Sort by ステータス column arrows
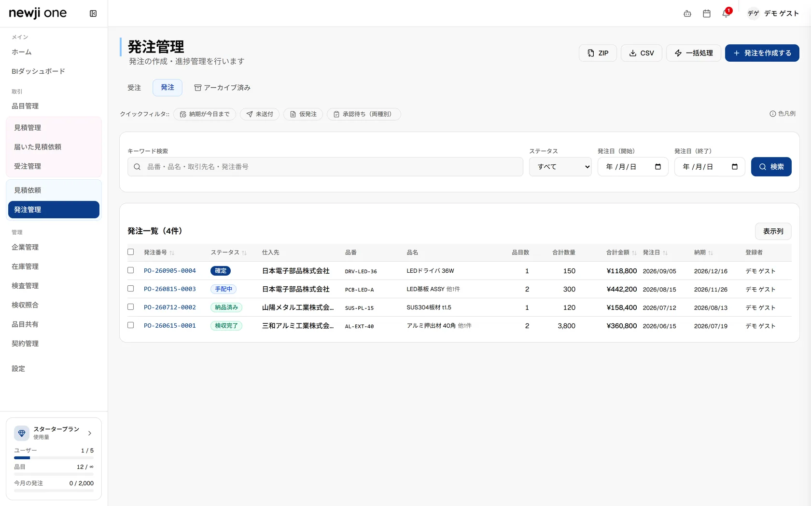Image resolution: width=811 pixels, height=506 pixels. click(244, 253)
